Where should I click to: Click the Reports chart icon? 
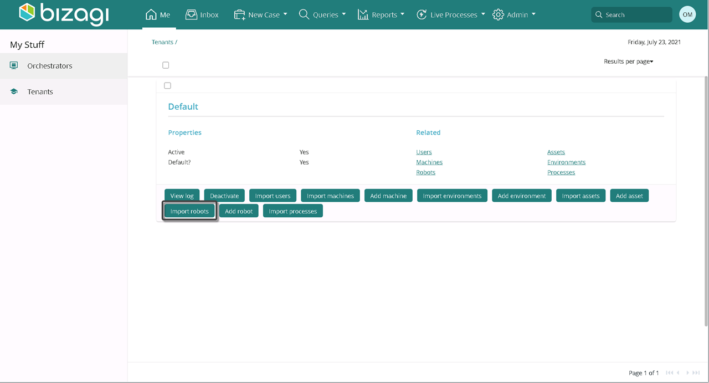363,14
